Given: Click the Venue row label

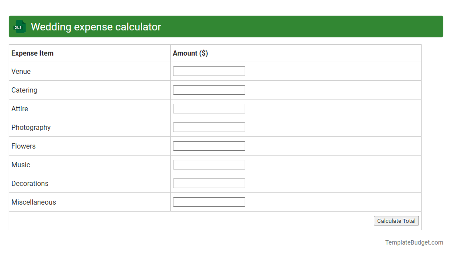Looking at the screenshot, I should [21, 71].
